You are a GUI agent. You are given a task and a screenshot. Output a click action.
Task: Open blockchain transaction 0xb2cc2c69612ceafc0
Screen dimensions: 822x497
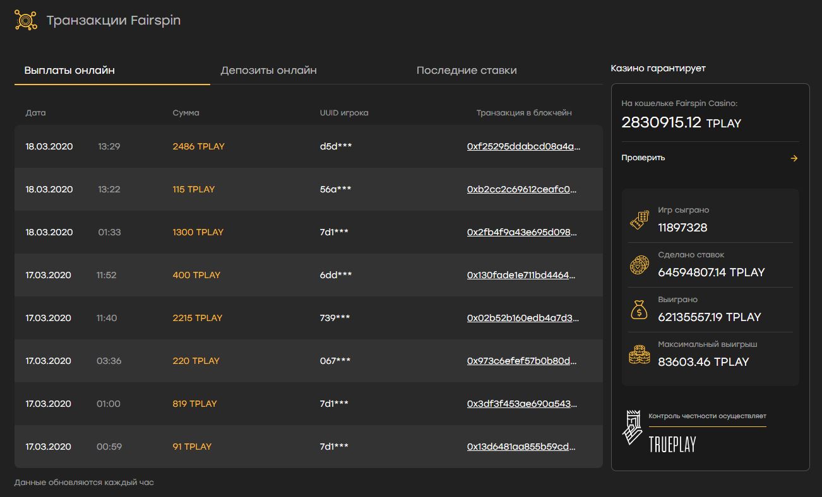tap(521, 189)
